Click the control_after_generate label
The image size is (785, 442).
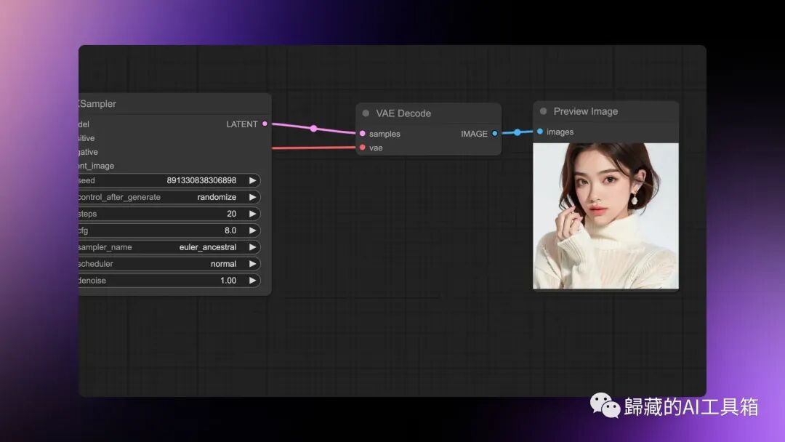point(120,197)
